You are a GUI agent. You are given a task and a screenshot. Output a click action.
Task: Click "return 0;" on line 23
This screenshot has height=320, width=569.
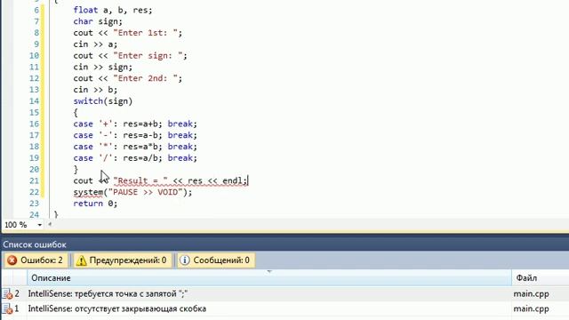[95, 204]
